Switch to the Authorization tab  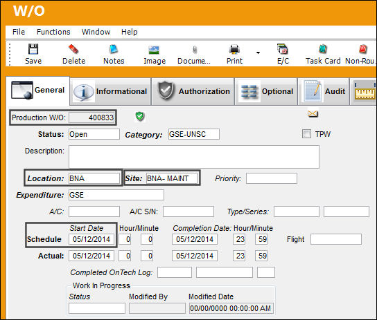(193, 91)
